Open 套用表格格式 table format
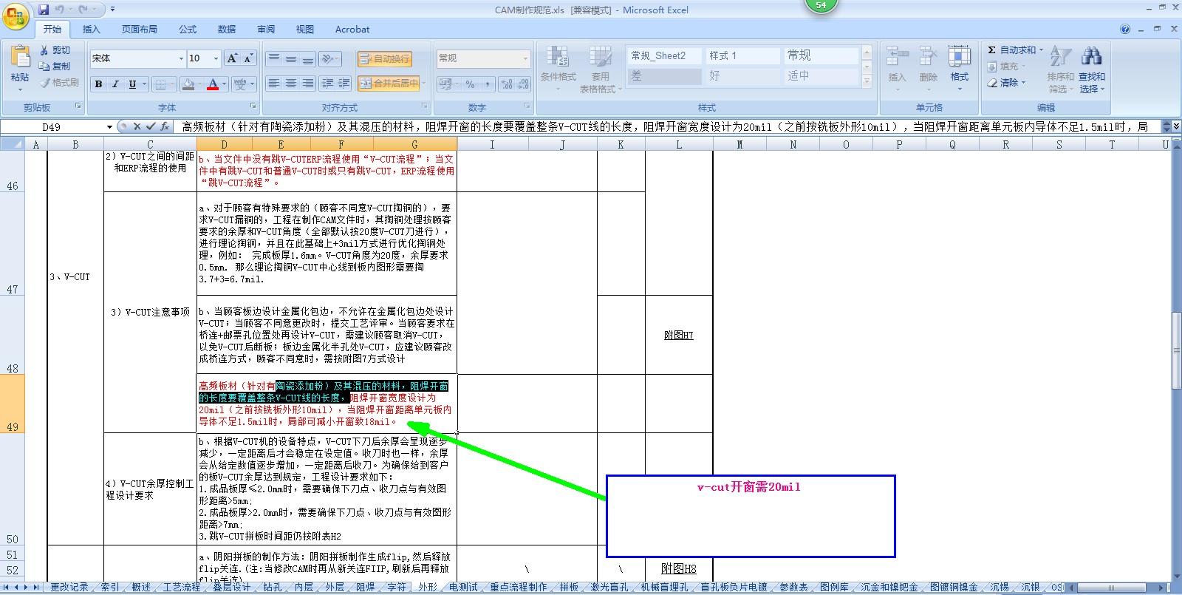The image size is (1182, 595). 601,68
